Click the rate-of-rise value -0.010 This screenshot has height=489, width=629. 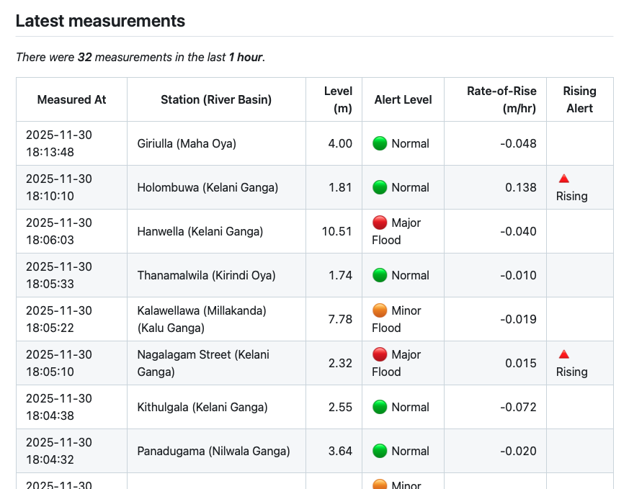point(518,275)
